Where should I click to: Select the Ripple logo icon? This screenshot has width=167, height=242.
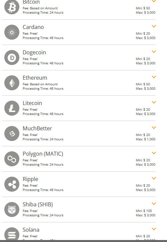[x=12, y=184]
